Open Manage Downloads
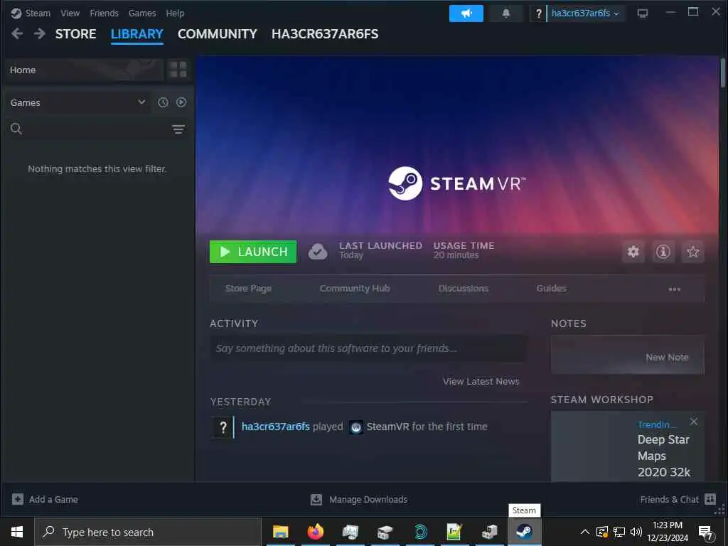This screenshot has height=546, width=728. pyautogui.click(x=359, y=500)
